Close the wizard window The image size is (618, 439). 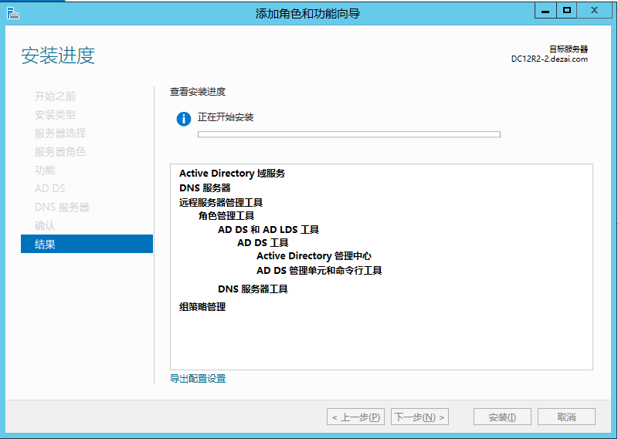pos(594,11)
